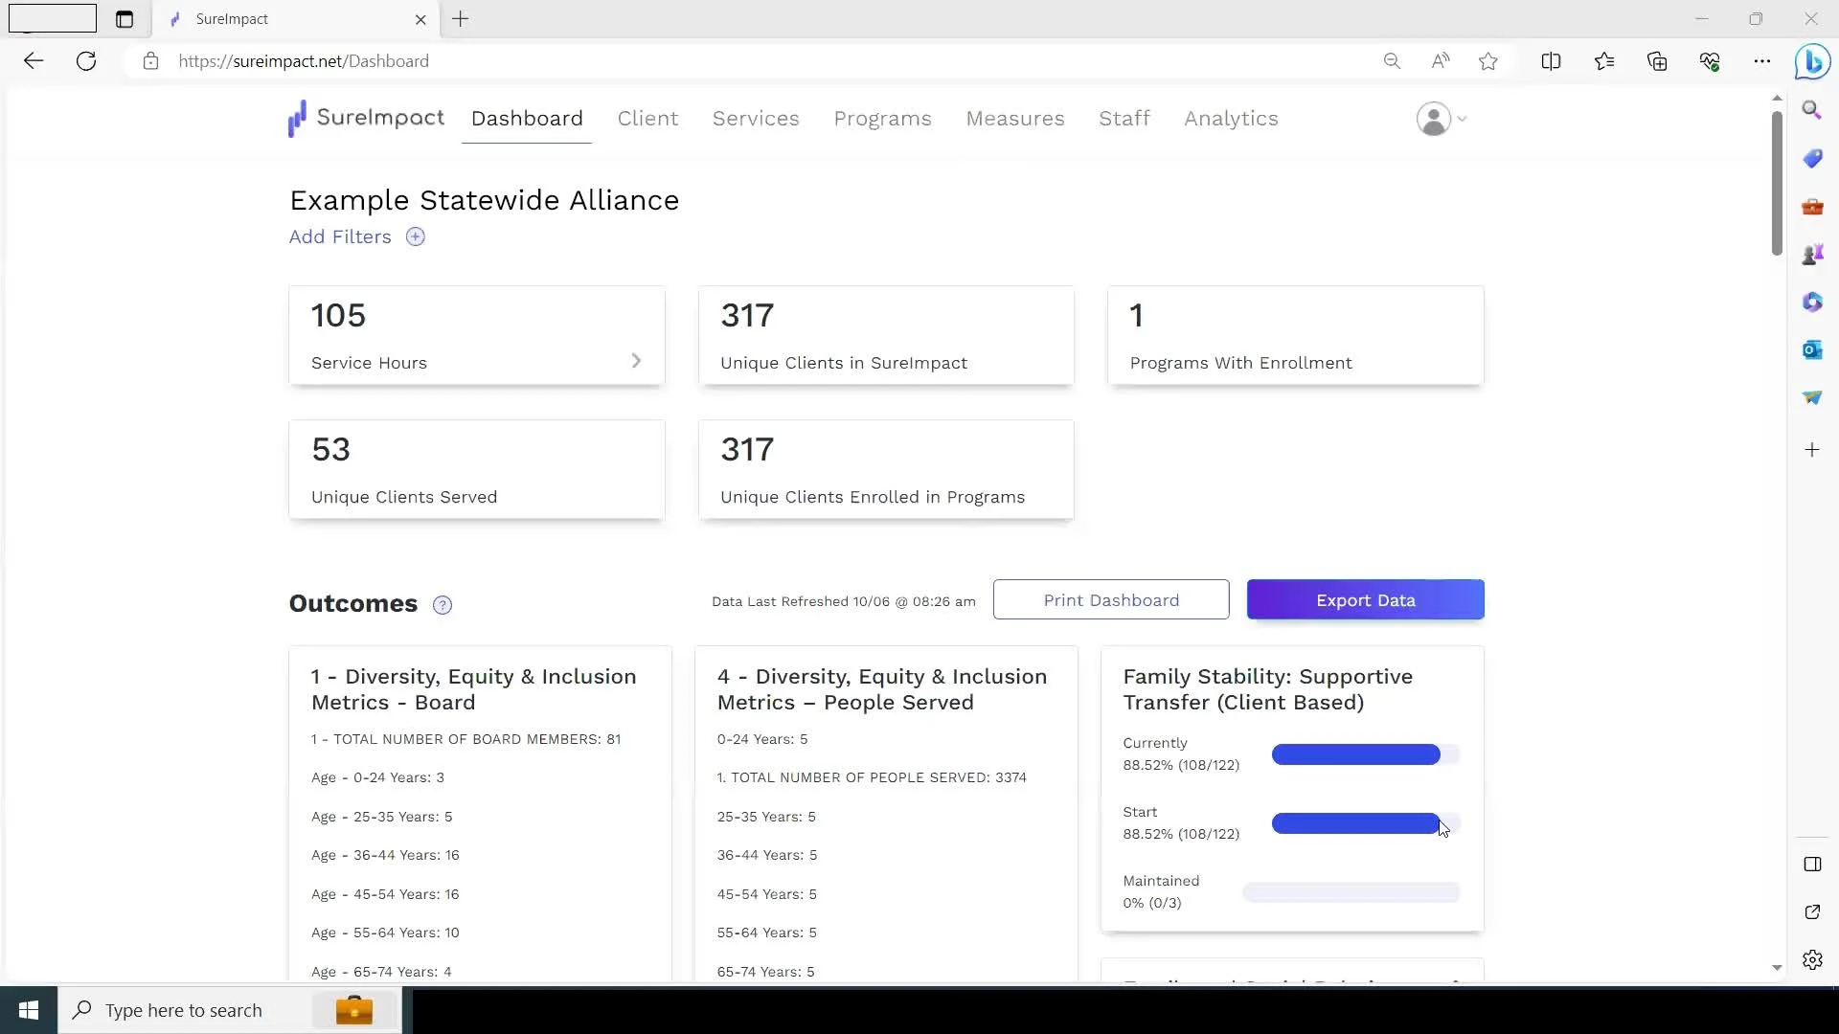Screen dimensions: 1839x1034
Task: Click the Print Dashboard button
Action: (x=1111, y=600)
